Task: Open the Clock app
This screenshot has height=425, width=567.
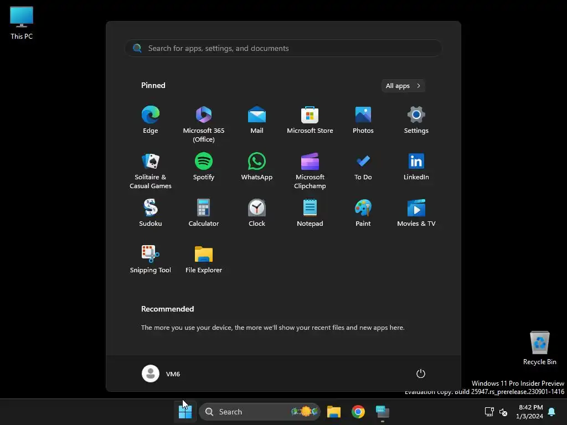Action: (x=257, y=213)
